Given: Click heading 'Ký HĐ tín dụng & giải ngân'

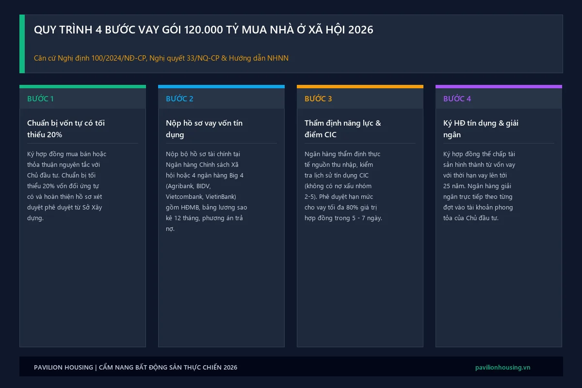Looking at the screenshot, I should 481,129.
